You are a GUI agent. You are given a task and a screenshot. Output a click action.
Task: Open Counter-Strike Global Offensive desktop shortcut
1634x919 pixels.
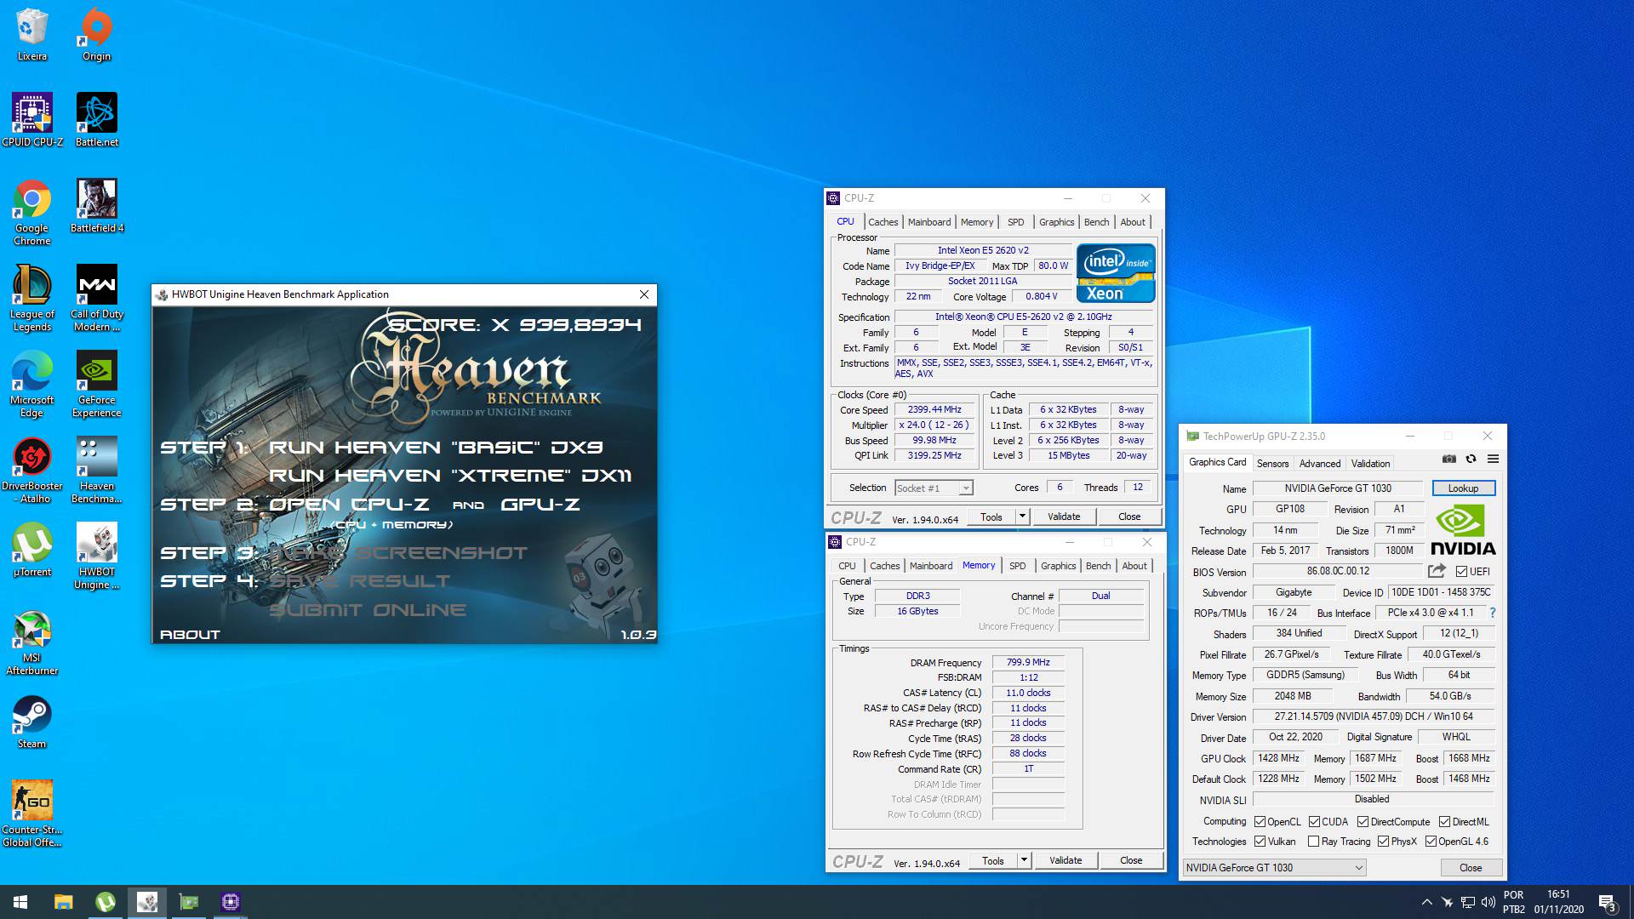(31, 814)
